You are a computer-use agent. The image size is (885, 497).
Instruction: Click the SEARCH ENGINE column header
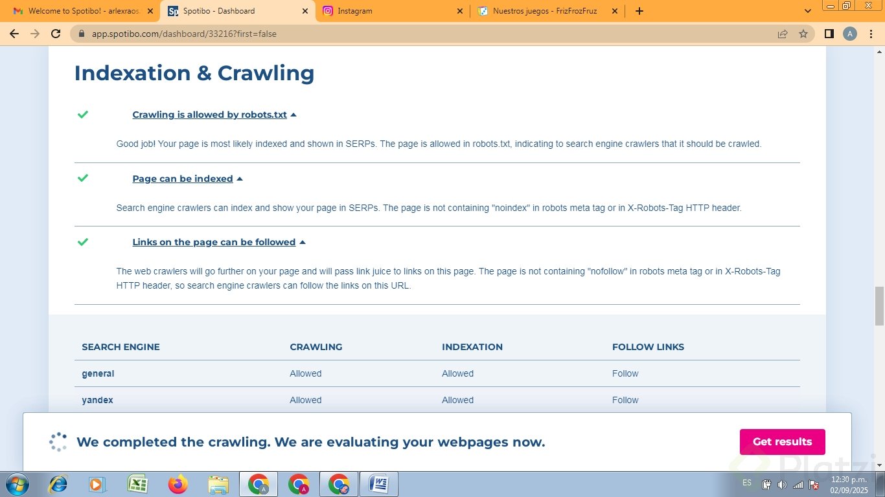(x=121, y=347)
